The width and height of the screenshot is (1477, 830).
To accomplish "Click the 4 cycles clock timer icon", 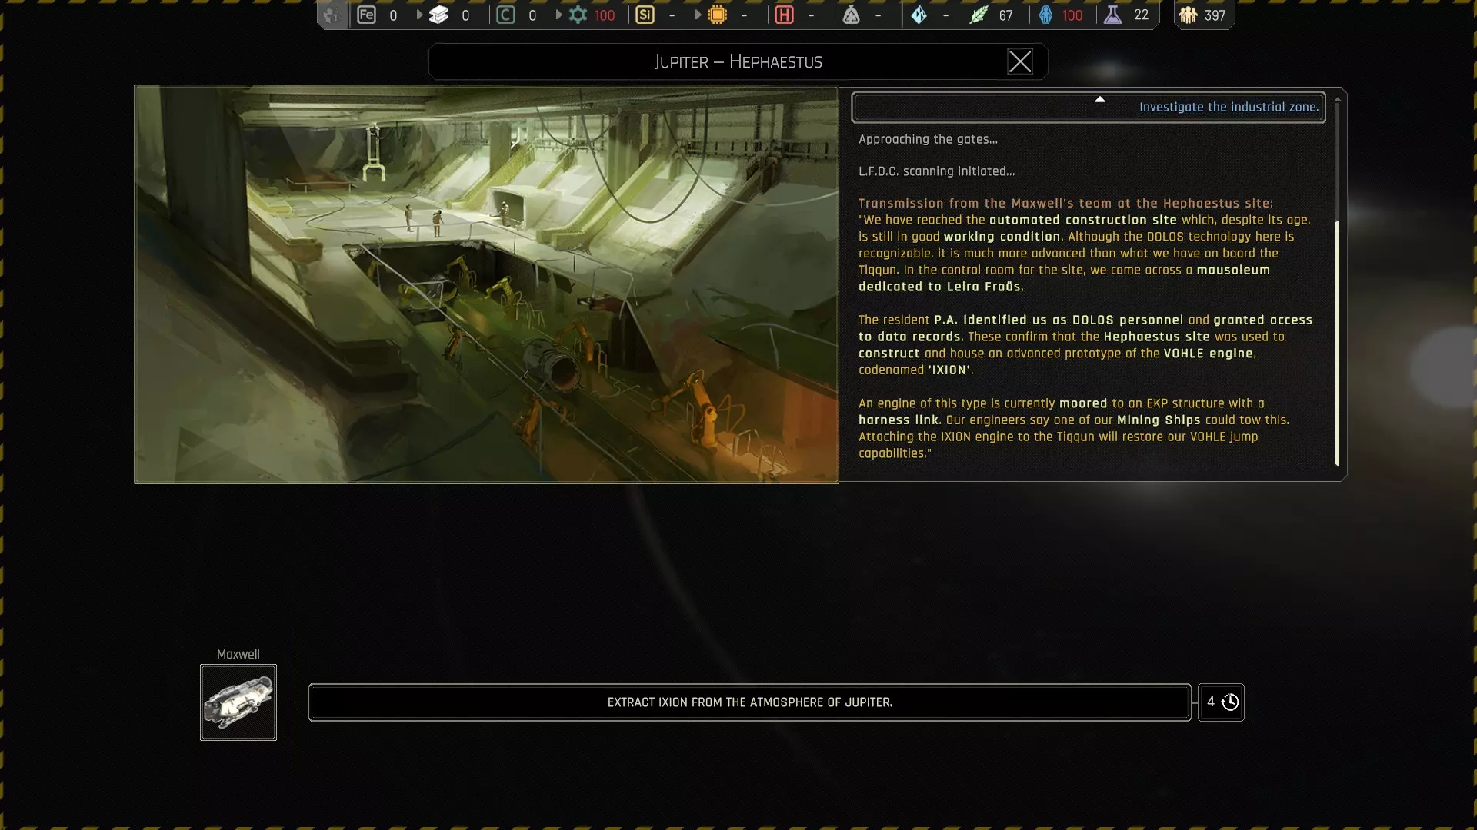I will pos(1229,702).
